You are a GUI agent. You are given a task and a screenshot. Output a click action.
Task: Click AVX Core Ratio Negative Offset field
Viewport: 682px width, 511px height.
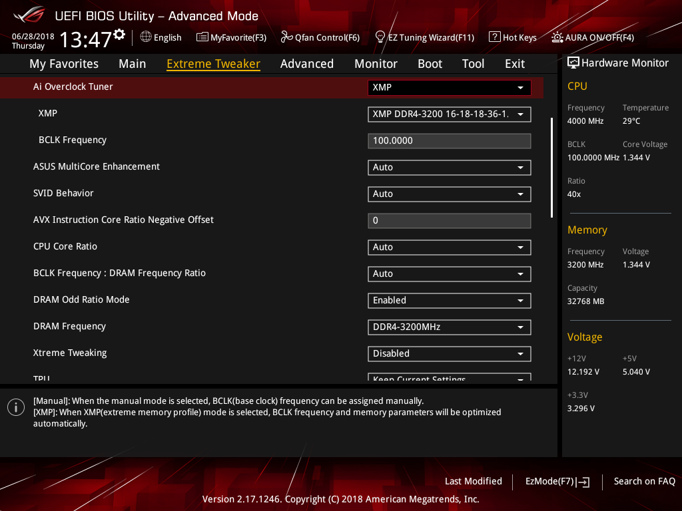[450, 221]
